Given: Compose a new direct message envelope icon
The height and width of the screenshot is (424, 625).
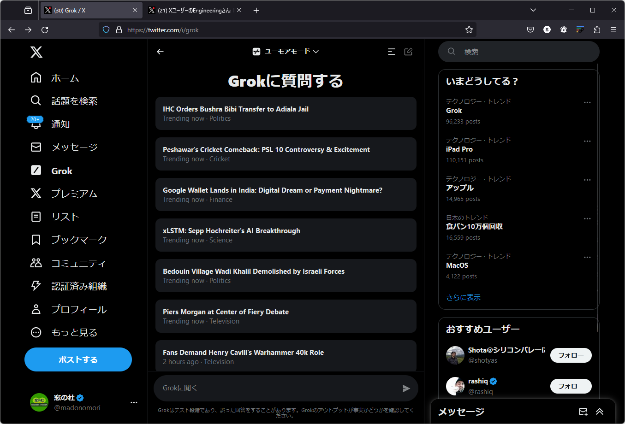Looking at the screenshot, I should (583, 412).
